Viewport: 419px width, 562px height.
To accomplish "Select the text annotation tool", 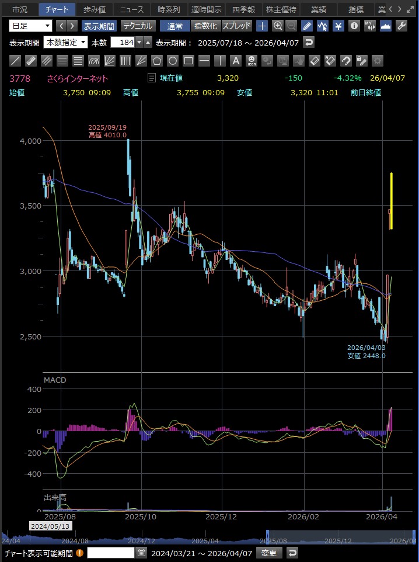I will 236,61.
